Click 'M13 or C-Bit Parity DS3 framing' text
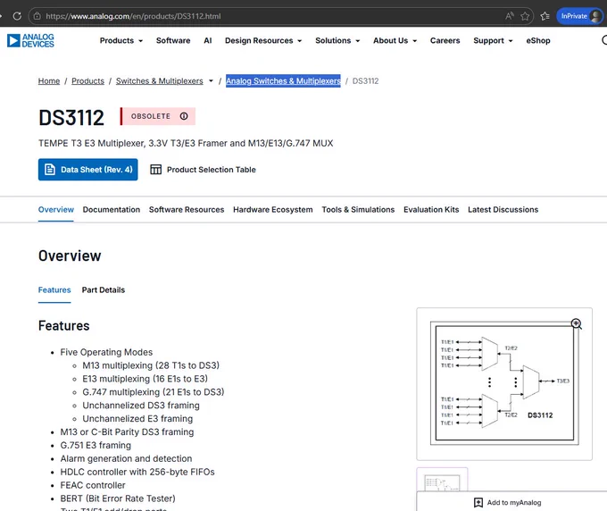The width and height of the screenshot is (607, 511). [127, 432]
